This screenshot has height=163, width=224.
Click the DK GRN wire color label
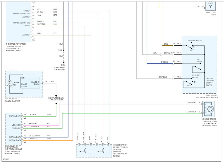[x=32, y=114]
